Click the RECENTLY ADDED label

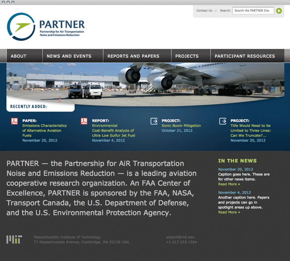point(29,106)
